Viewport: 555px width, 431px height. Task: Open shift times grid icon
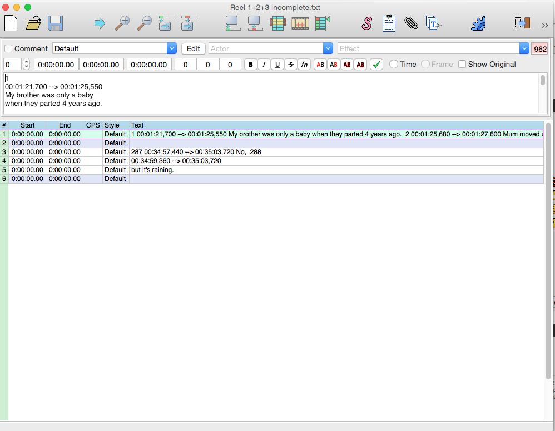[x=277, y=23]
